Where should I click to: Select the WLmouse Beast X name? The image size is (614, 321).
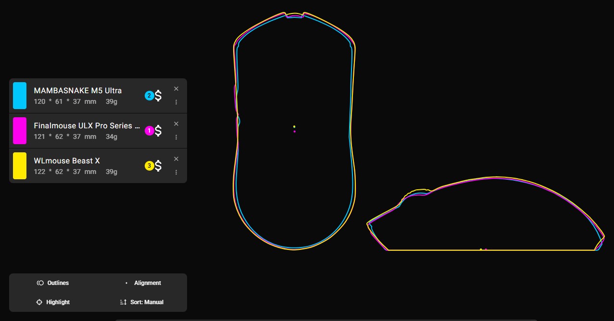point(67,160)
